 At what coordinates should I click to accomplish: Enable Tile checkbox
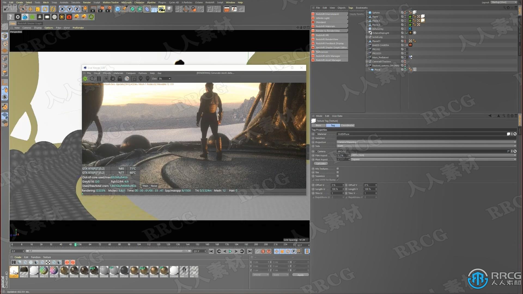pos(337,173)
